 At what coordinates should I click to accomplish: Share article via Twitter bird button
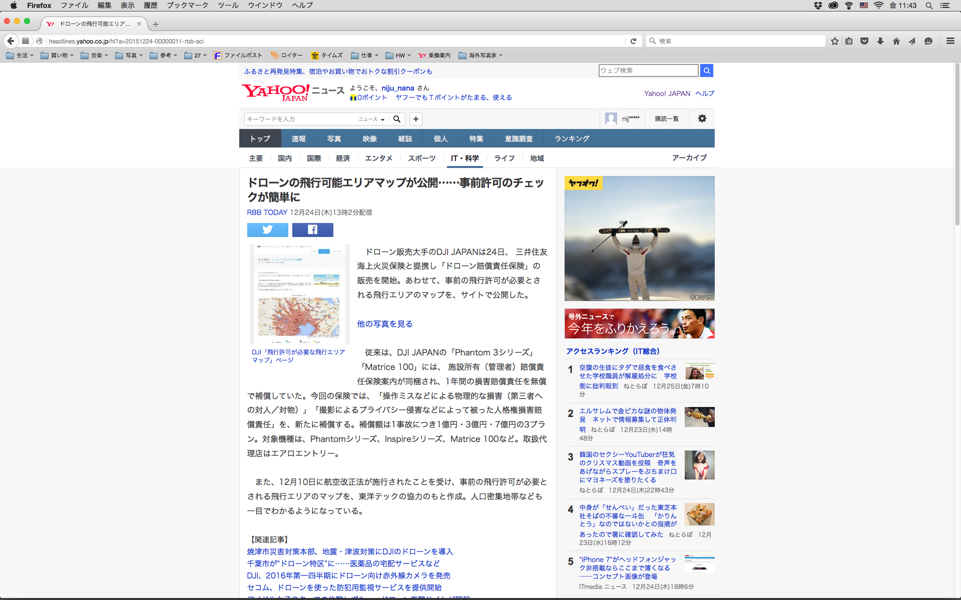click(x=267, y=229)
